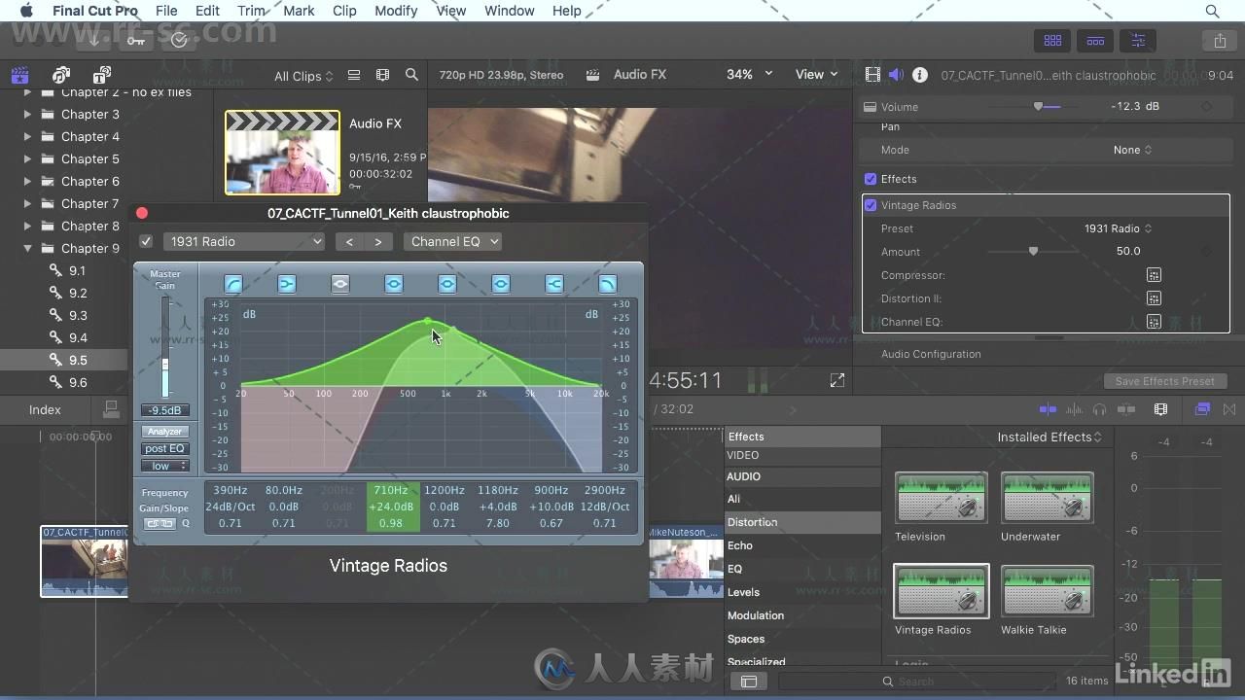
Task: Toggle the Gain-Q couple link button
Action: [160, 524]
